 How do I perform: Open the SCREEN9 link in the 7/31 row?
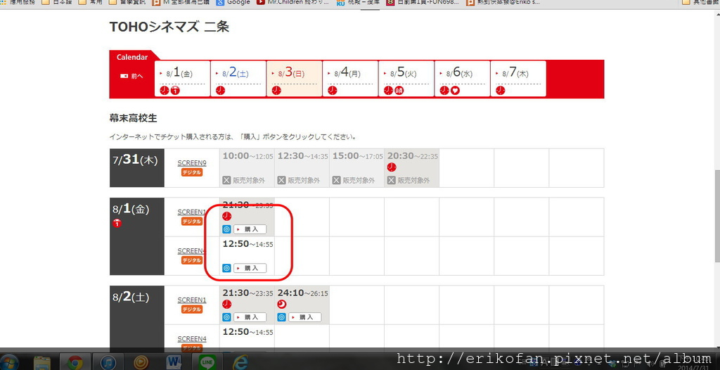[192, 162]
